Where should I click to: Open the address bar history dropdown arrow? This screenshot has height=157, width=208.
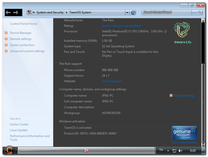tap(127, 12)
